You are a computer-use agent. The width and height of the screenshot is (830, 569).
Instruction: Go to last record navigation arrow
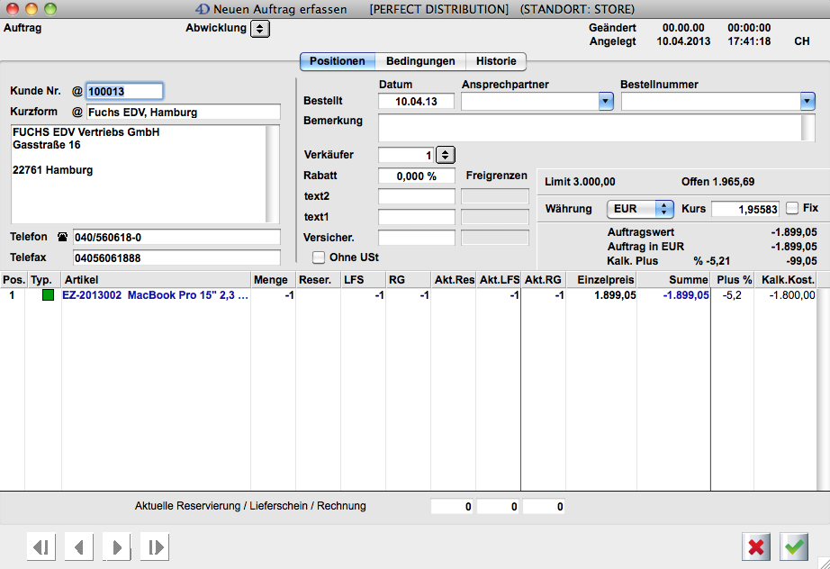pos(154,546)
